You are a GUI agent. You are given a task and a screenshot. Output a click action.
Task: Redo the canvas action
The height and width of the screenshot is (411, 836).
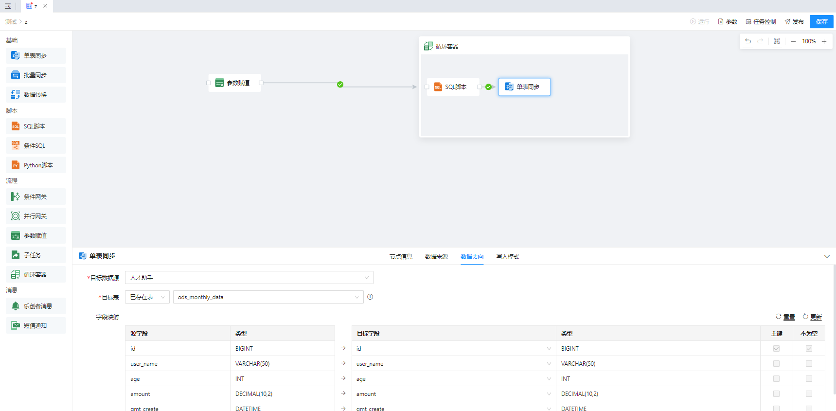[760, 41]
